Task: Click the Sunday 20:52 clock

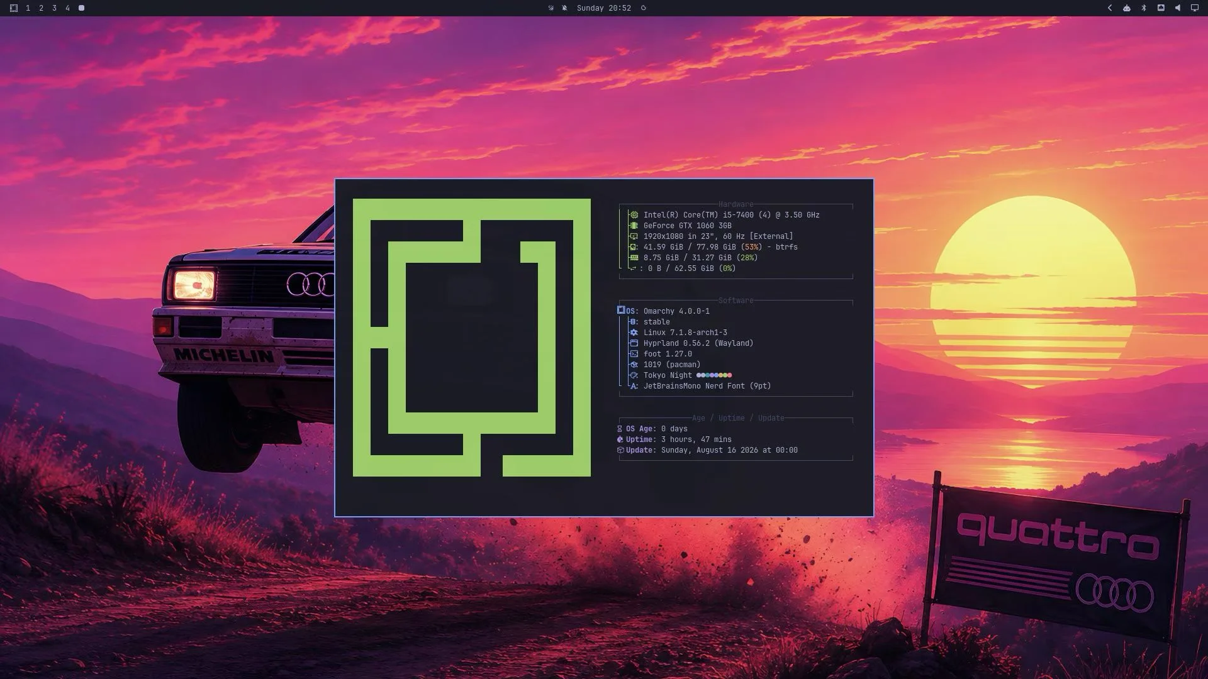Action: tap(603, 8)
